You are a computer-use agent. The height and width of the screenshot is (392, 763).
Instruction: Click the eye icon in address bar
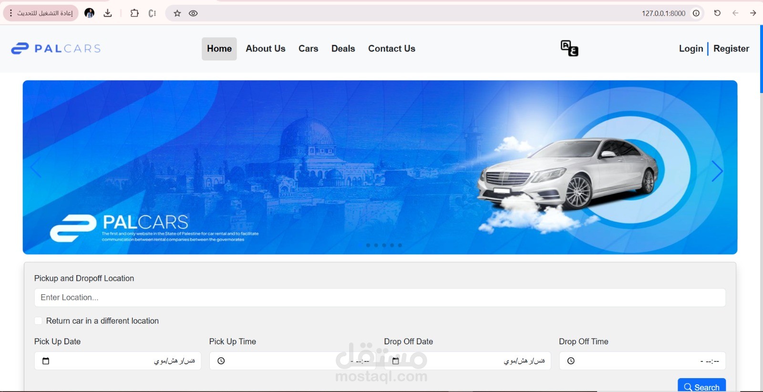point(193,13)
